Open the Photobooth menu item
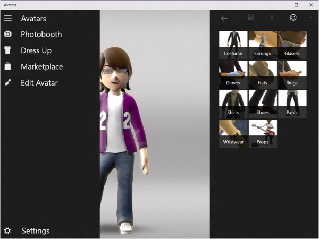 point(41,34)
